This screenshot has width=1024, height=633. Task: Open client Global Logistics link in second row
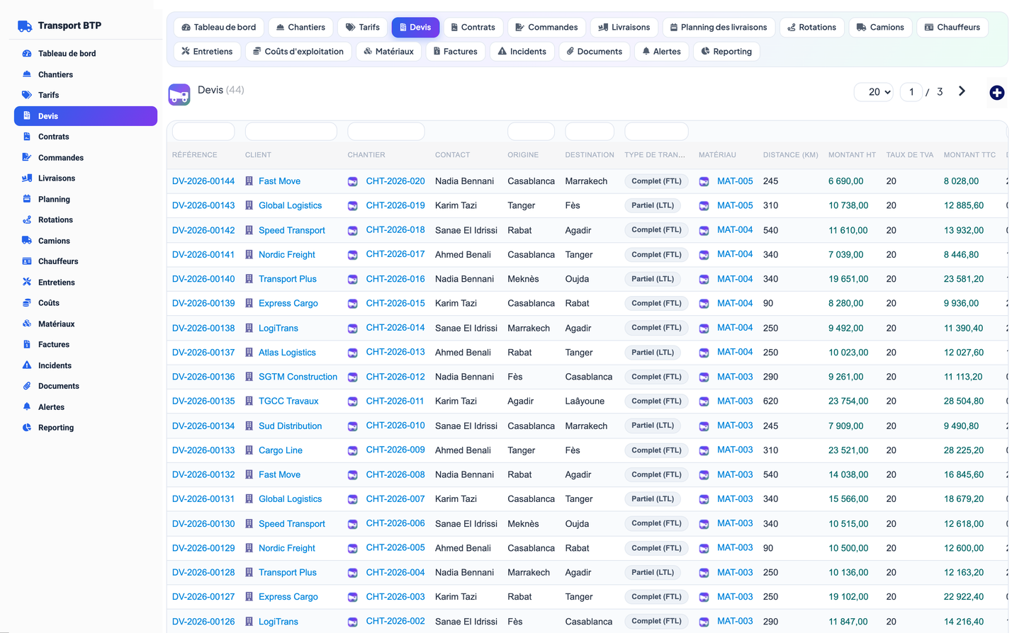point(290,206)
